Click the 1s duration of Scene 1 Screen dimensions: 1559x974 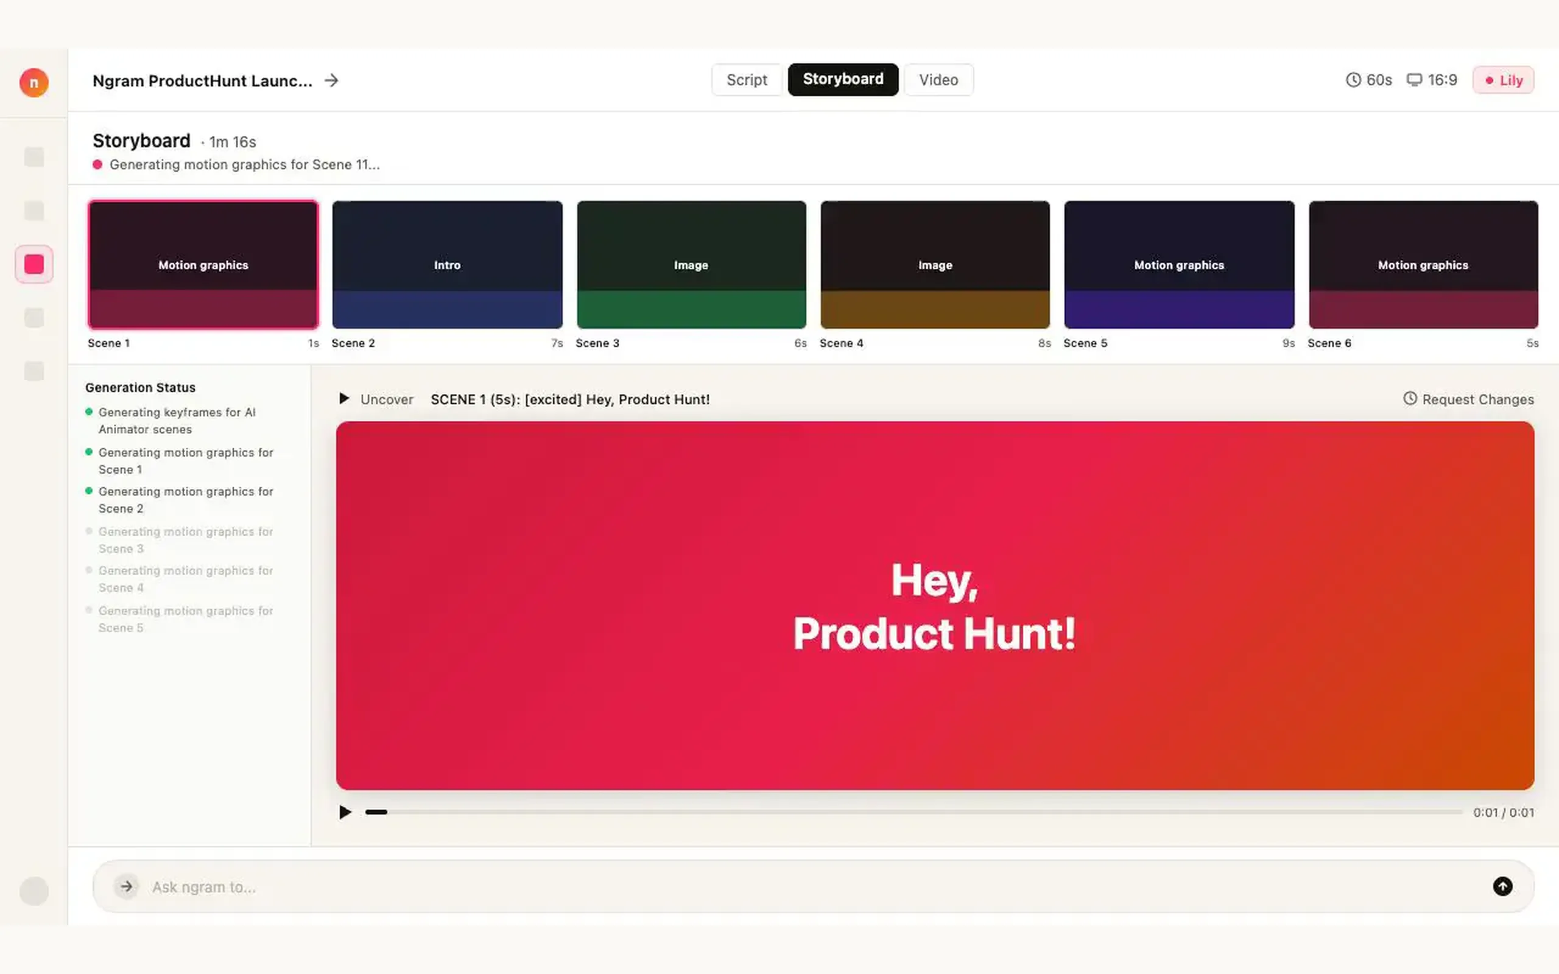(314, 343)
